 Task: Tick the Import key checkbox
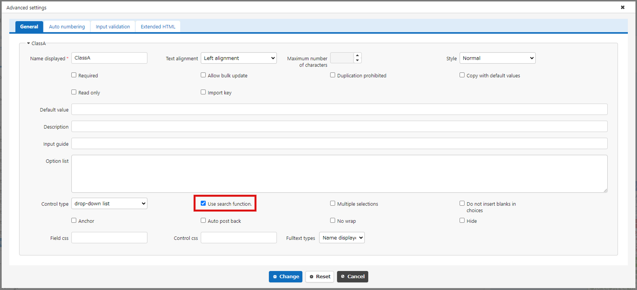point(203,92)
